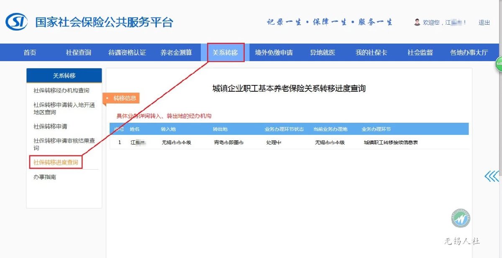
Task: Click the green 68 badge at right edge
Action: (499, 64)
